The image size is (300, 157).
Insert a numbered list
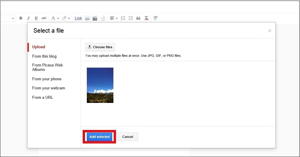pos(123,18)
